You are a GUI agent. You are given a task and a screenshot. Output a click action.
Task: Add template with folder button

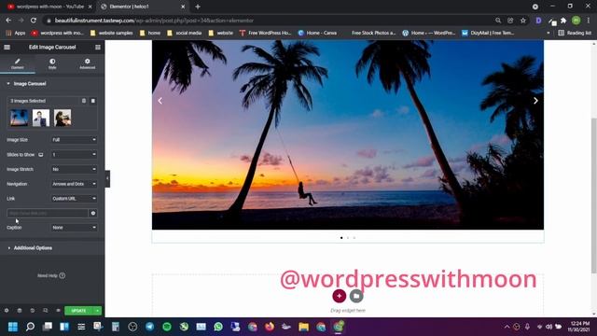coord(356,296)
